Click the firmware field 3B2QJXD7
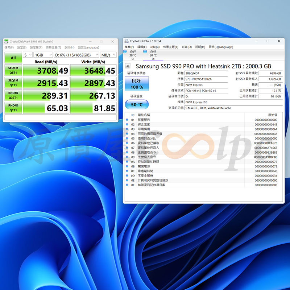This screenshot has height=290, width=290. (206, 73)
